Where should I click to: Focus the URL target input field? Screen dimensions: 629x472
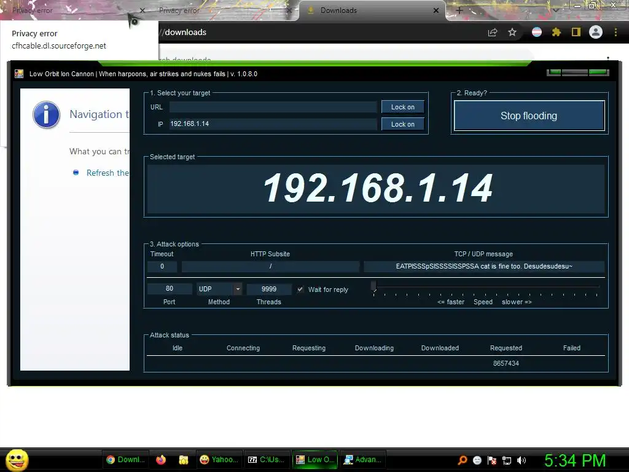pyautogui.click(x=273, y=107)
